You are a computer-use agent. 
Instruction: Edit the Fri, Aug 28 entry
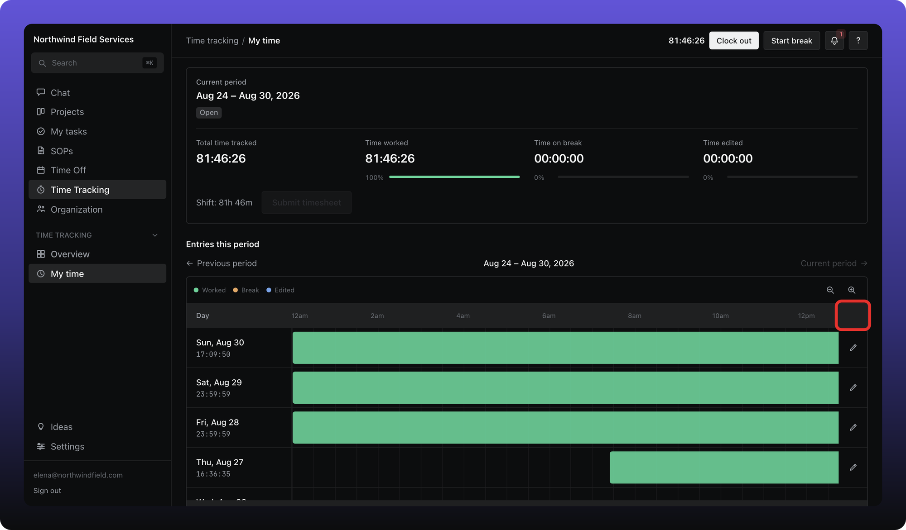853,427
